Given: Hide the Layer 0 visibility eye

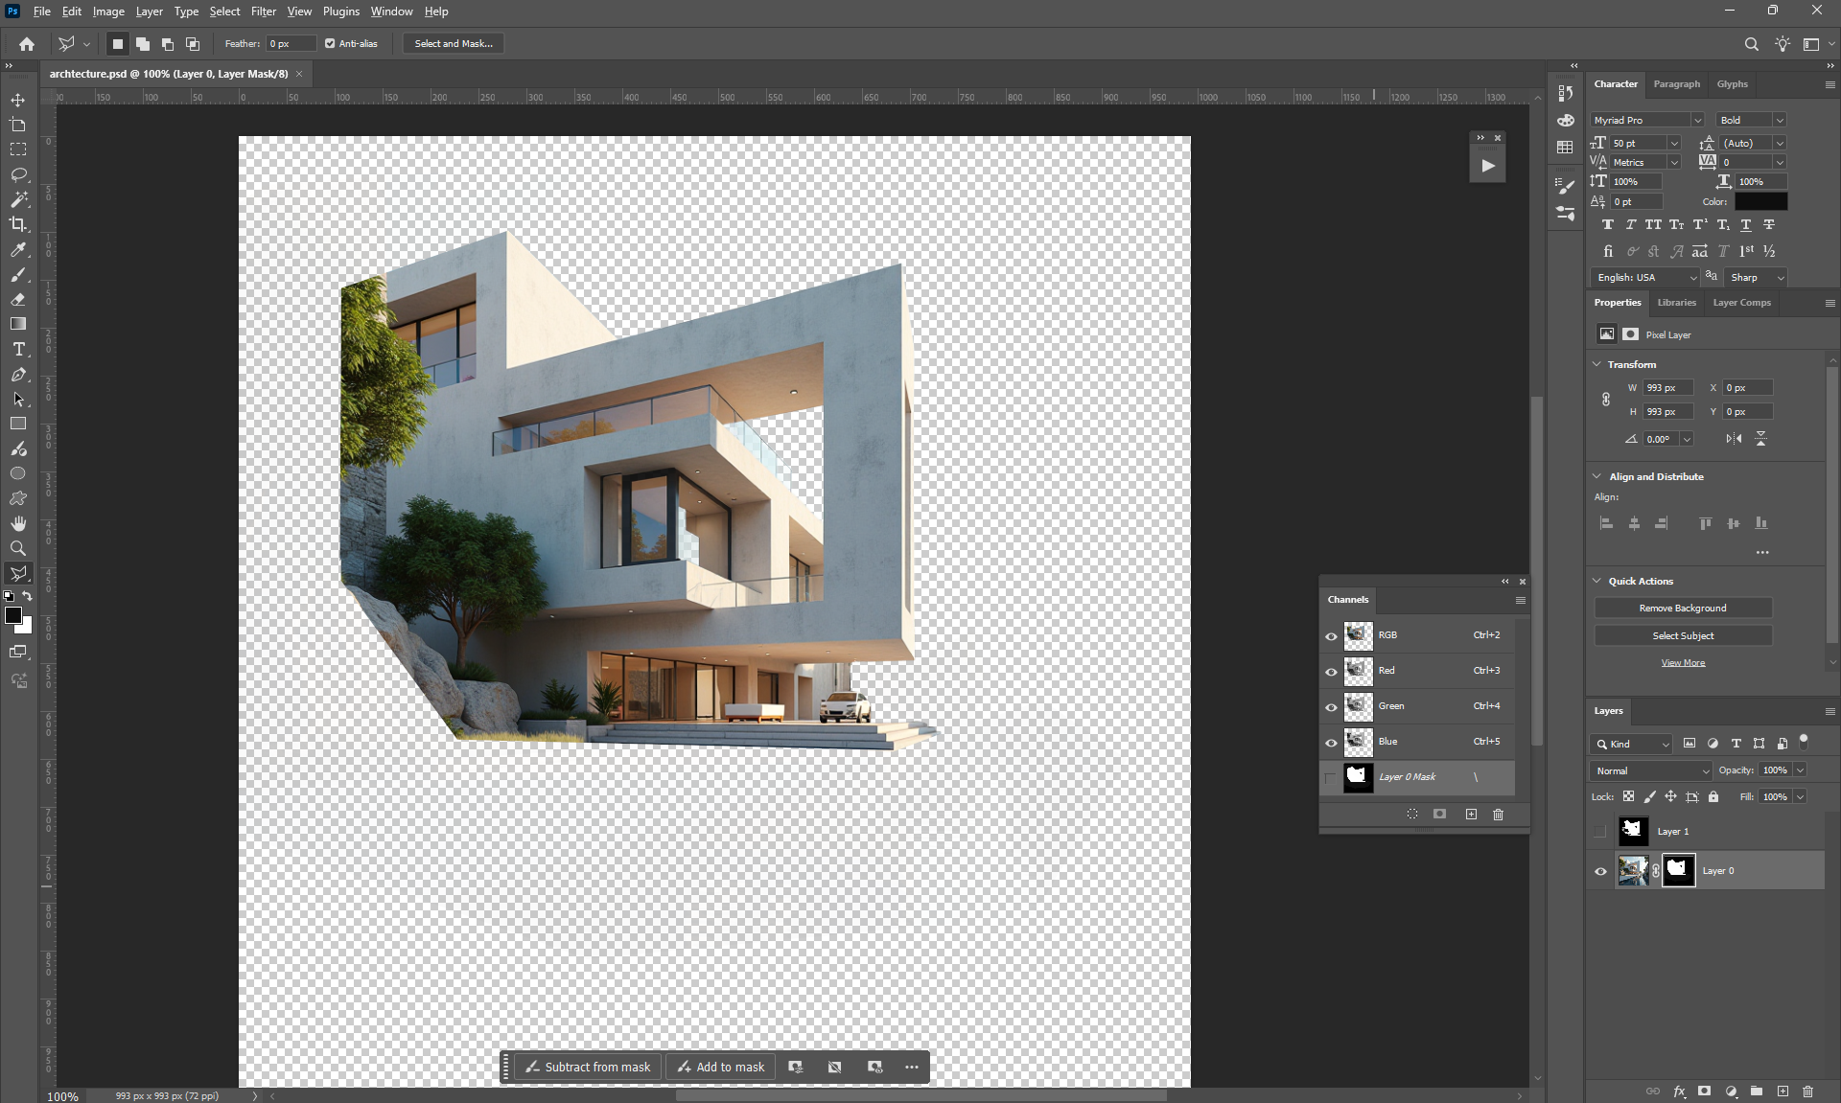Looking at the screenshot, I should 1600,871.
